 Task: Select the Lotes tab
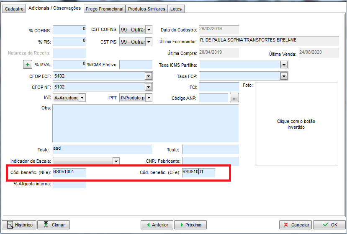pos(176,9)
